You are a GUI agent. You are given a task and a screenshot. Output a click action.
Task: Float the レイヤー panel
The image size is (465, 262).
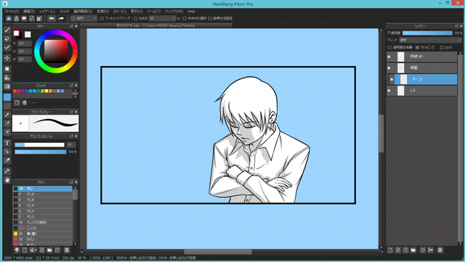coord(457,26)
